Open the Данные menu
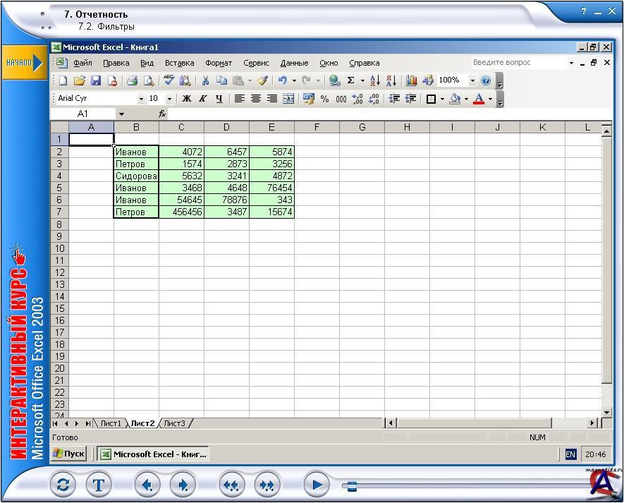 (294, 63)
